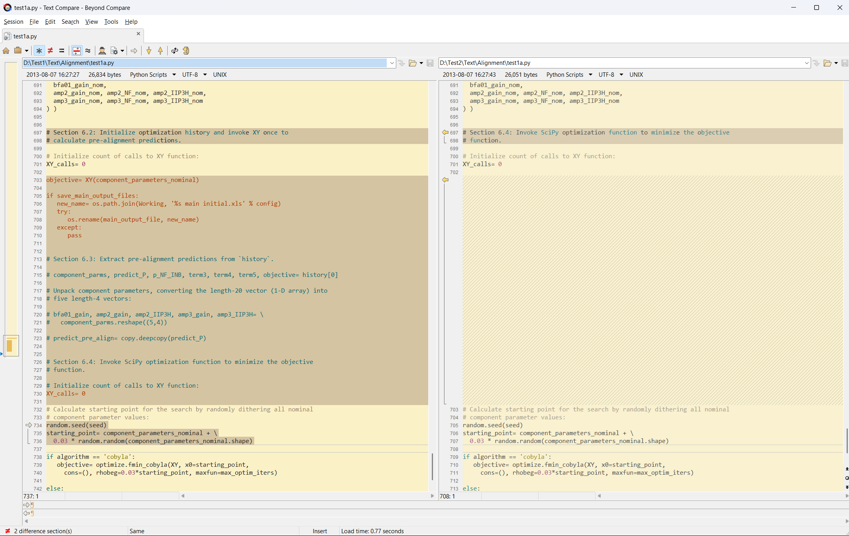Click copy-right arrow at left line 734

(x=29, y=425)
